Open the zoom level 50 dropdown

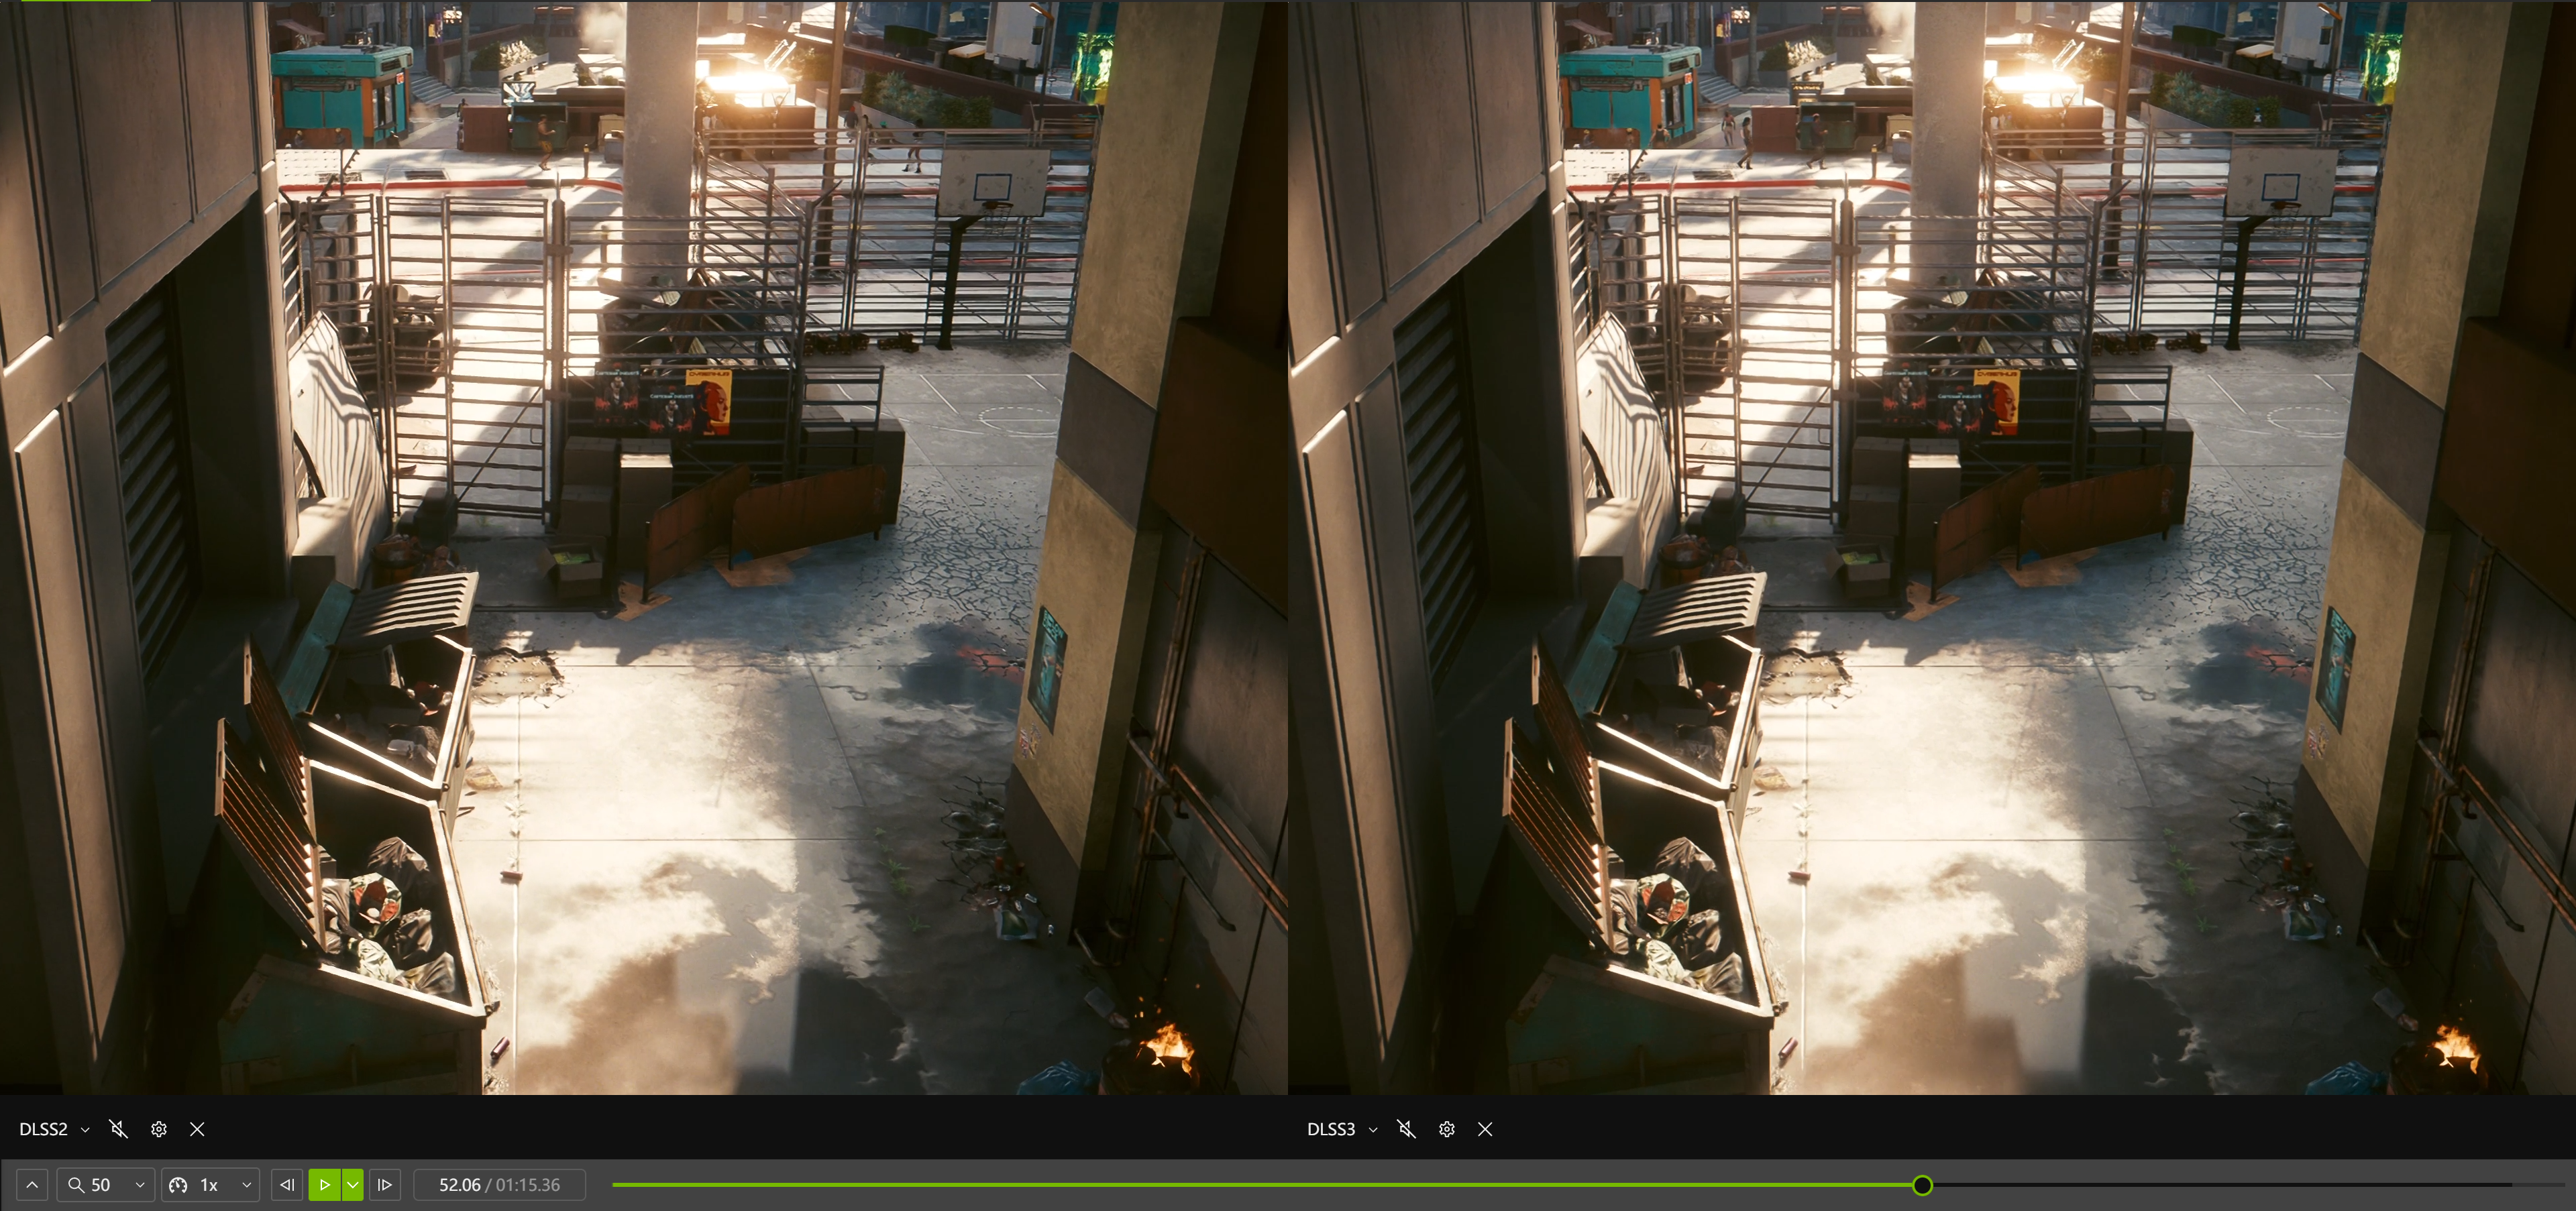140,1185
